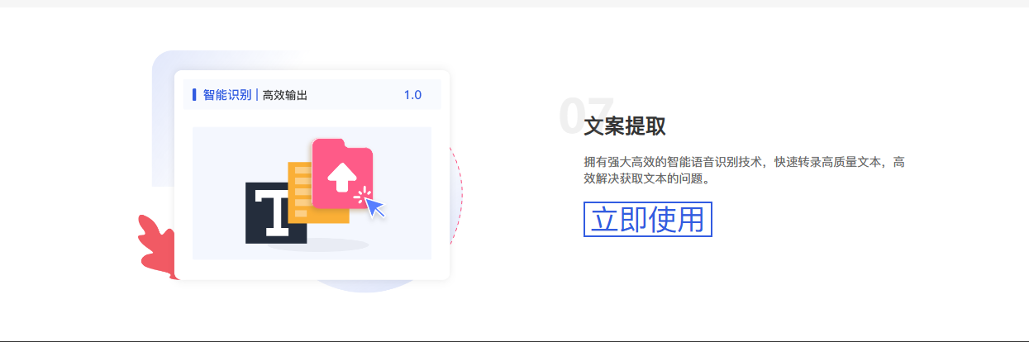Click the gray oval shadow under the icons
This screenshot has height=342, width=1029.
[x=318, y=245]
